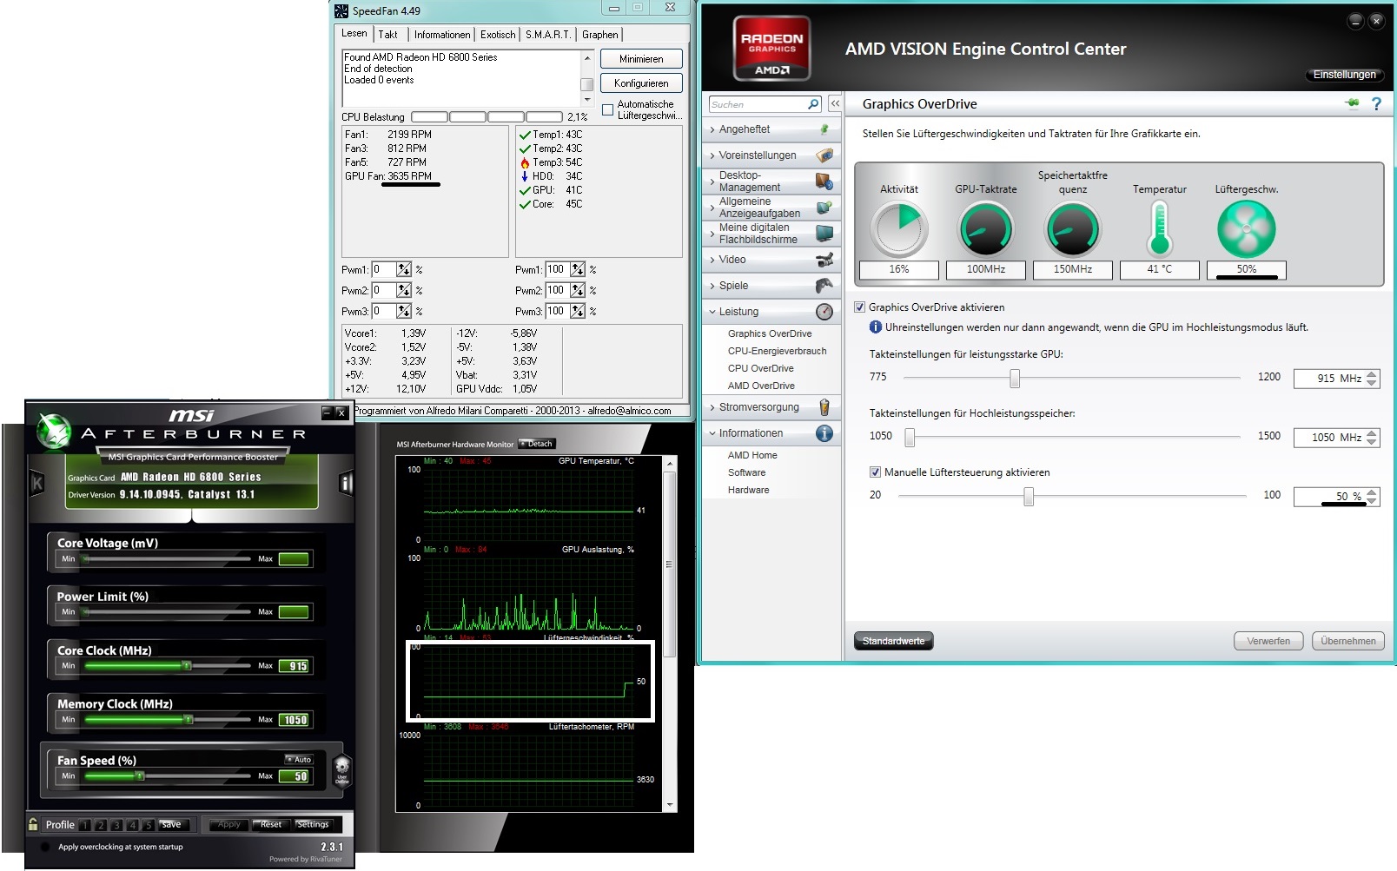Click the Einstellungen button in Control Center
Image resolution: width=1397 pixels, height=871 pixels.
tap(1344, 75)
